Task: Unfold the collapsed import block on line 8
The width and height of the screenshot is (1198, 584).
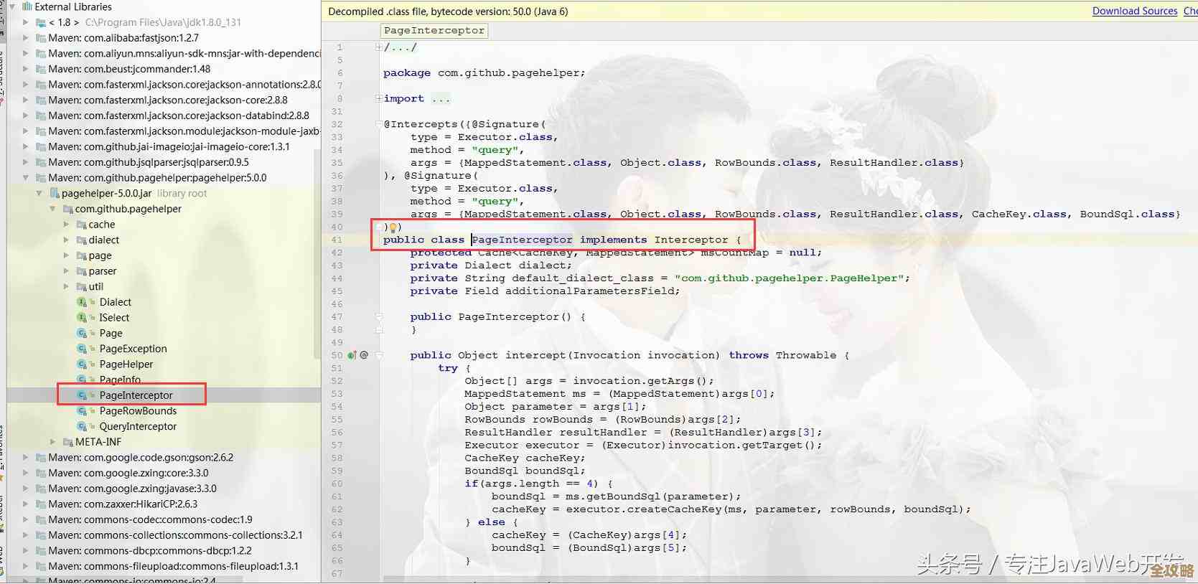Action: point(378,99)
